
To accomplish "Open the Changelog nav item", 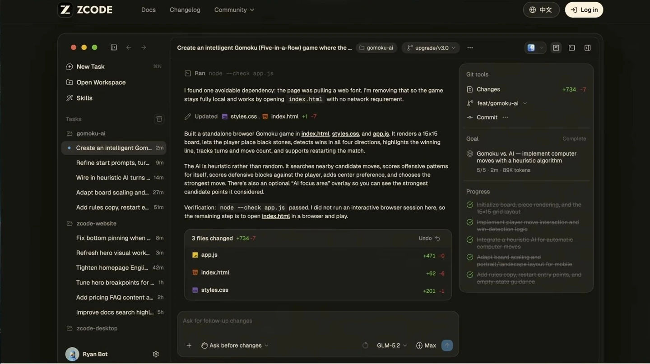I will tap(185, 9).
